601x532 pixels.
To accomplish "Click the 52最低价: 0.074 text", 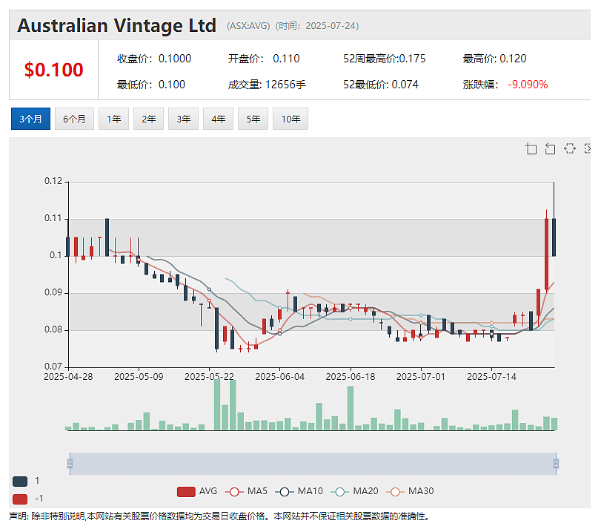I will click(381, 85).
